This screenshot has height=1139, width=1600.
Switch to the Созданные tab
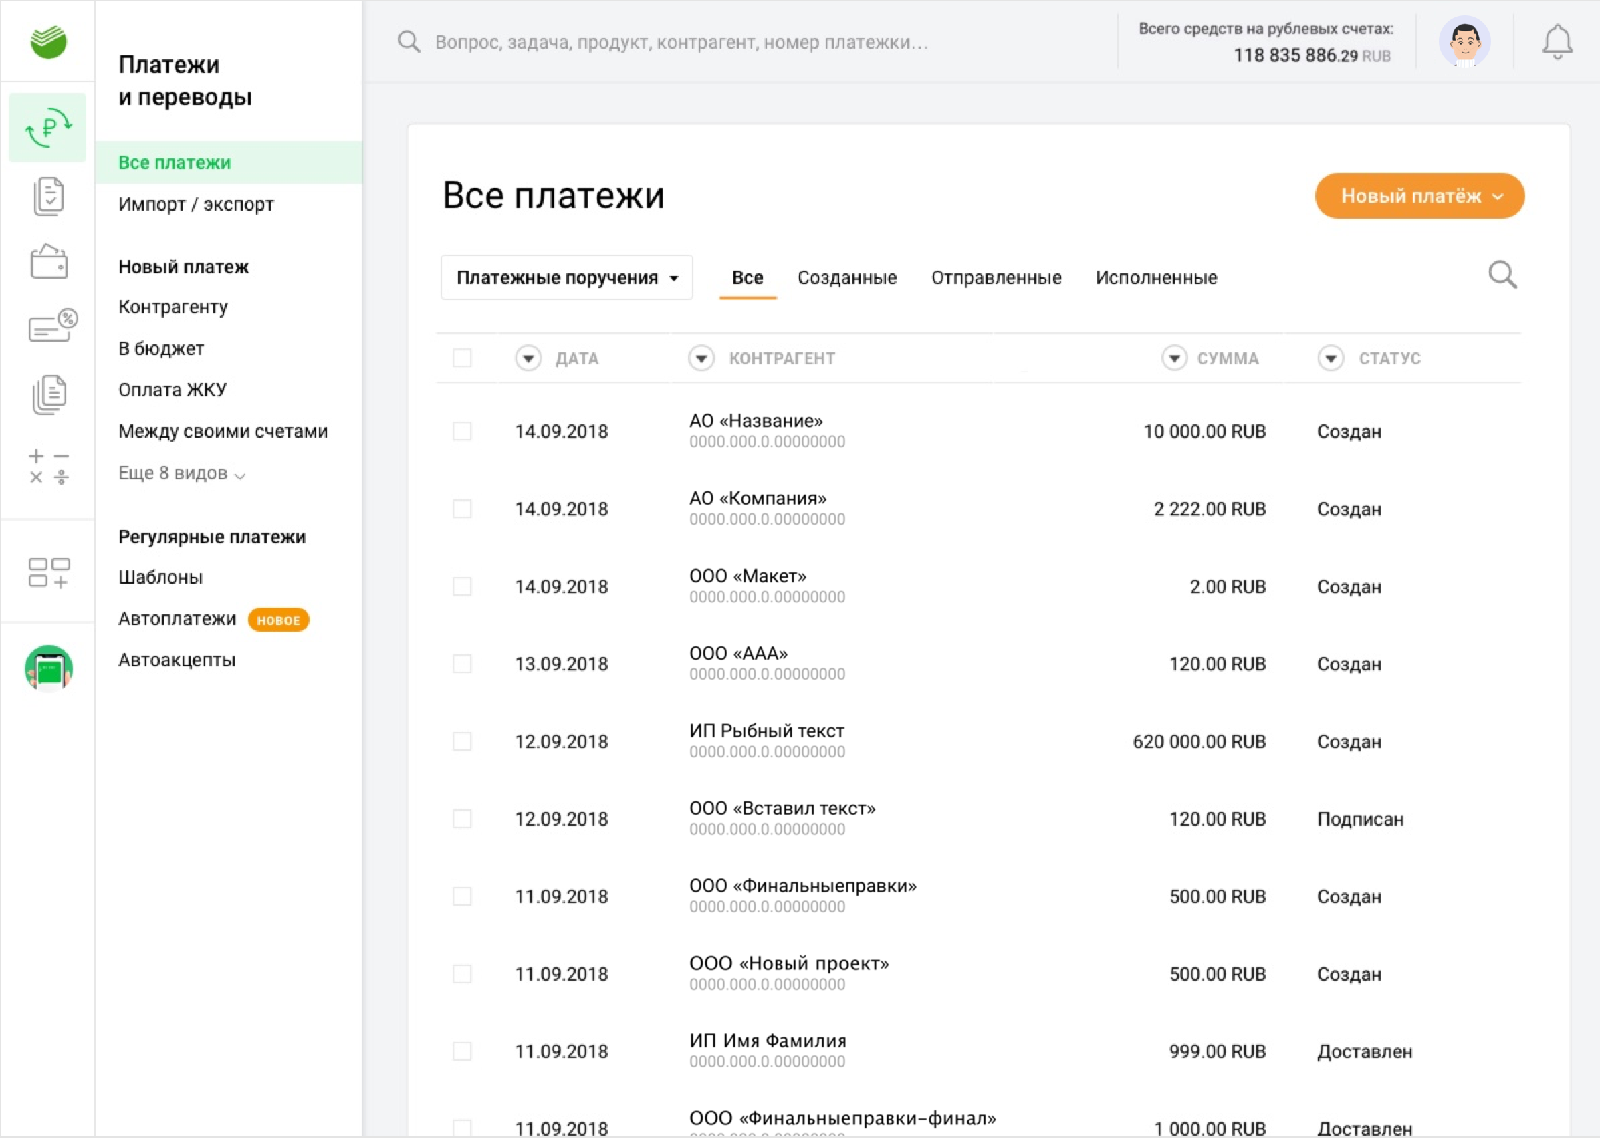(x=846, y=278)
